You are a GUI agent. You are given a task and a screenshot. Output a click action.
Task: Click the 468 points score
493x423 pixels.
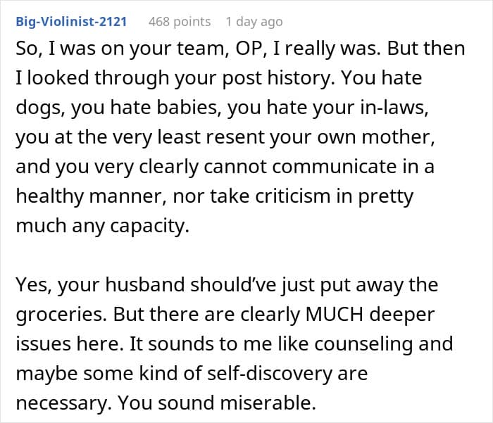tap(180, 22)
